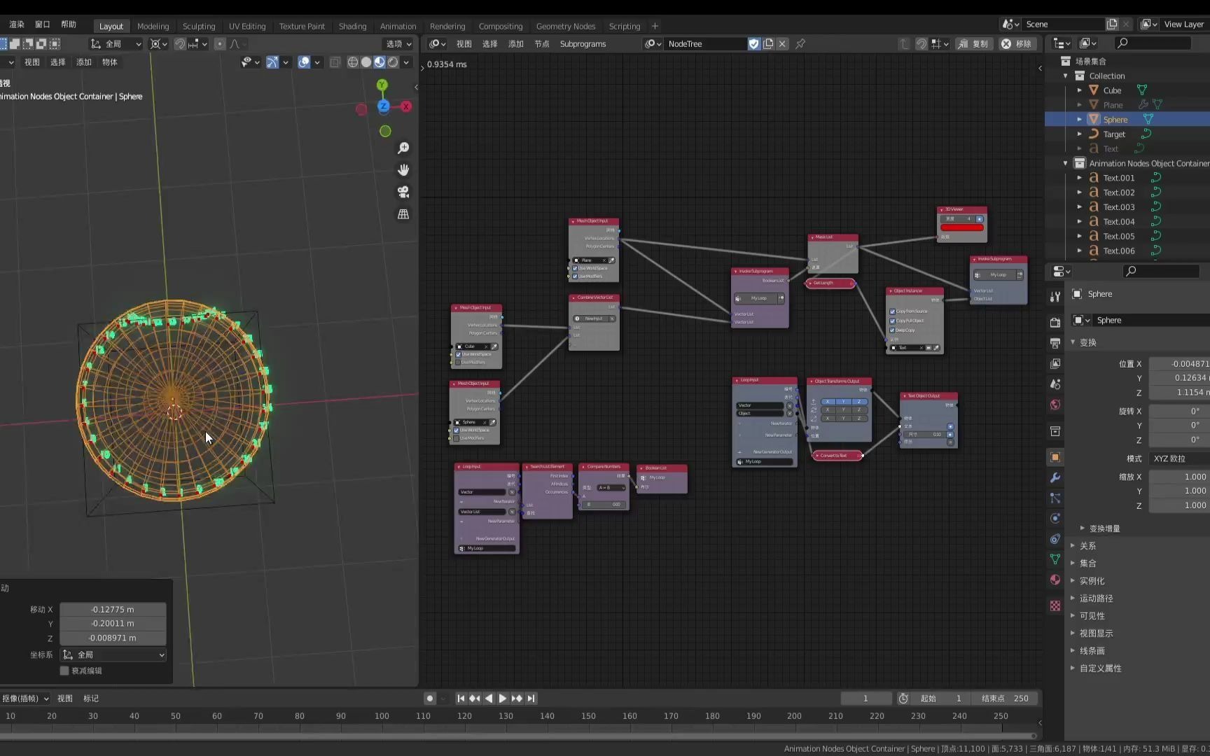The height and width of the screenshot is (756, 1210).
Task: Click the 移除 remove button in node header
Action: [x=1016, y=44]
